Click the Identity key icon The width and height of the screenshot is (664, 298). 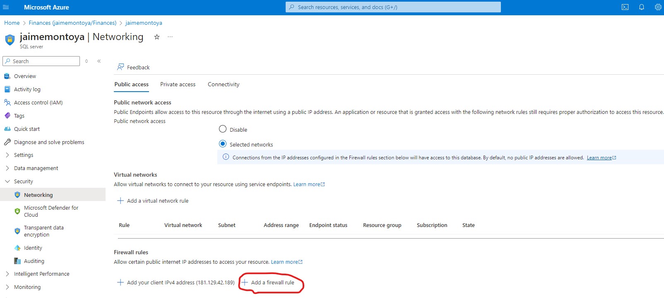point(17,248)
